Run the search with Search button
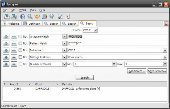The height and width of the screenshot is (109, 170). (x=85, y=78)
